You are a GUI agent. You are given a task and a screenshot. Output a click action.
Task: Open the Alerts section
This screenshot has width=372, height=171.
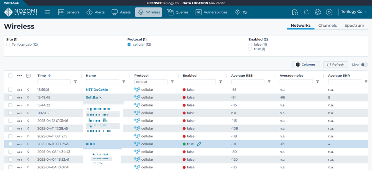point(96,12)
